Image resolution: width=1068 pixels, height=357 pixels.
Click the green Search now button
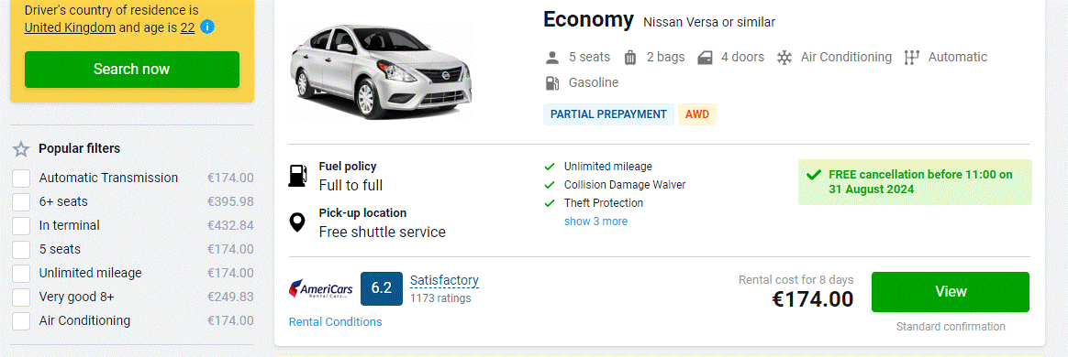point(132,70)
